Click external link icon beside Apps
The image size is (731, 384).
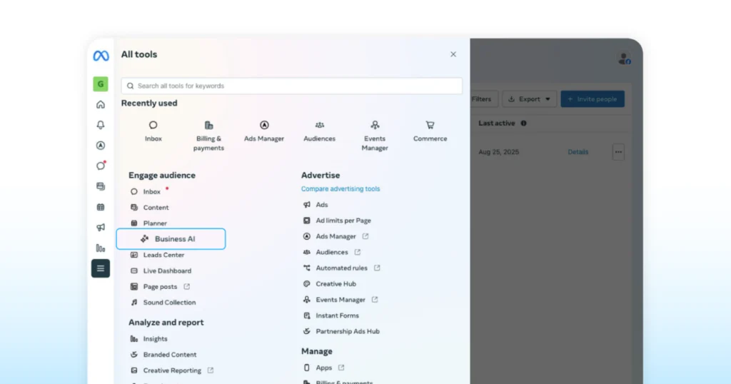point(341,368)
